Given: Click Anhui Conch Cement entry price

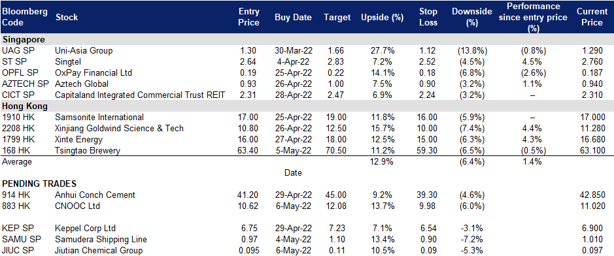Looking at the screenshot, I should pos(249,195).
